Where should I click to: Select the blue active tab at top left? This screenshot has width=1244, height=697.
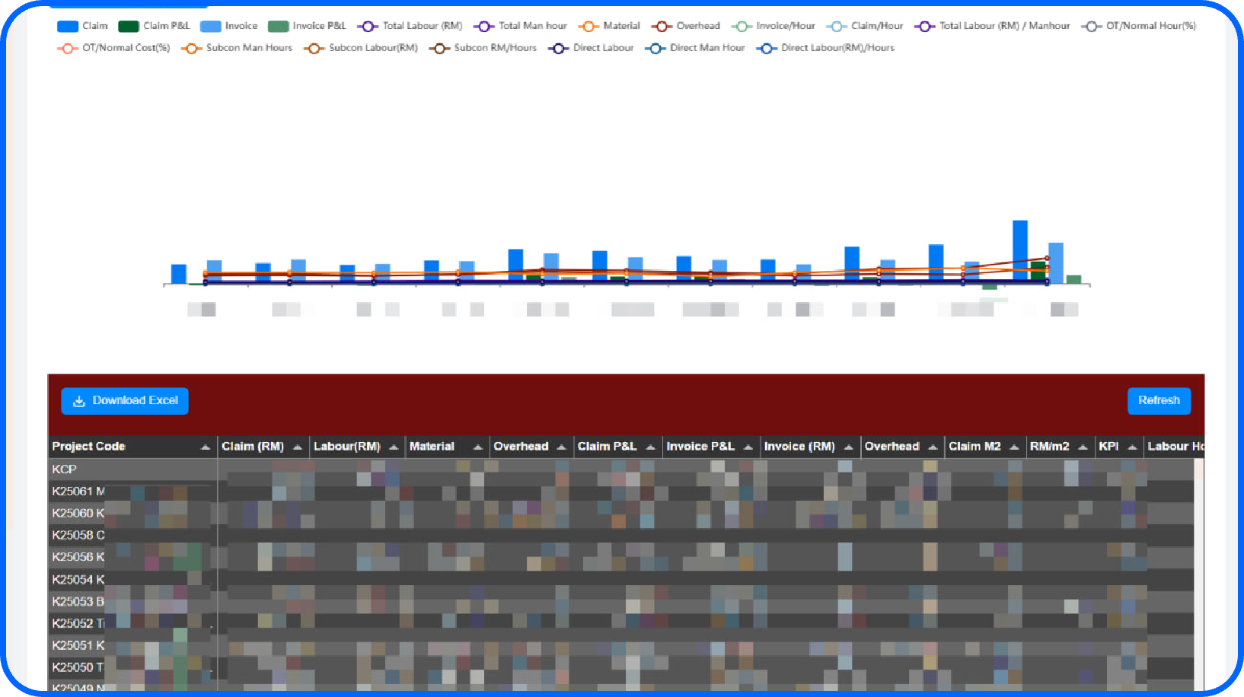128,4
